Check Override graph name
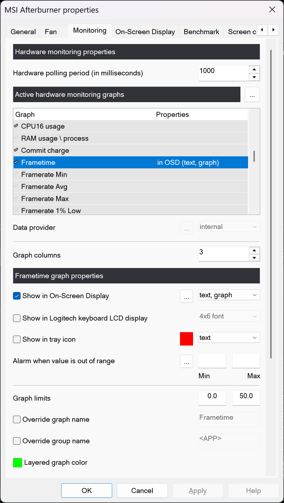Image resolution: width=284 pixels, height=503 pixels. tap(17, 419)
